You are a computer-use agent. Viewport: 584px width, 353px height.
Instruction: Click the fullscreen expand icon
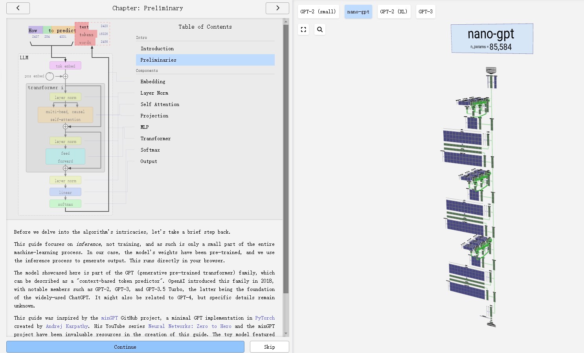pos(303,29)
